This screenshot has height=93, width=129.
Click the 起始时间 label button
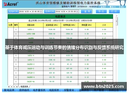coord(13,12)
